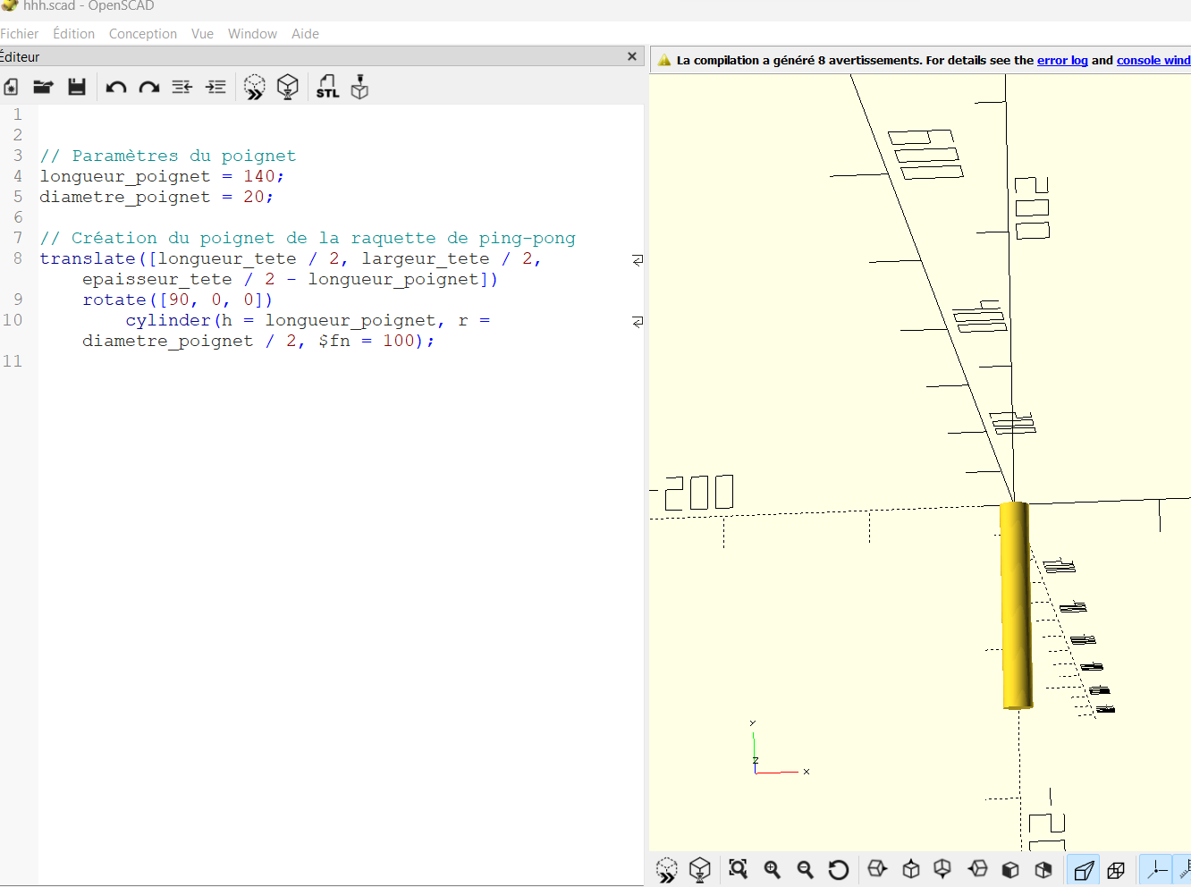Open the Aide menu
The width and height of the screenshot is (1191, 887).
305,34
